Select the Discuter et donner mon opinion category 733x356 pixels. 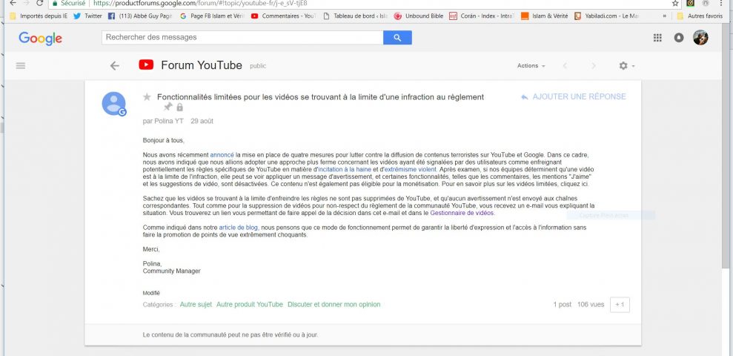[334, 305]
